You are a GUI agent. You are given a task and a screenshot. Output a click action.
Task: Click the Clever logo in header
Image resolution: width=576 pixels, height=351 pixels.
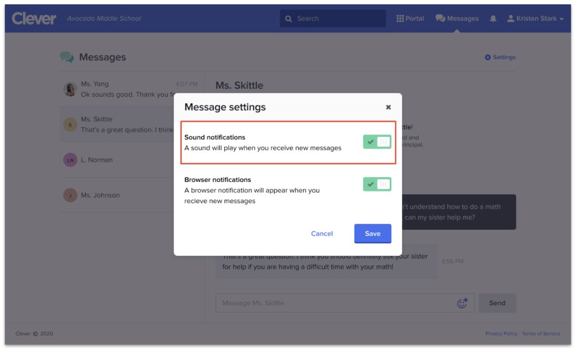(x=34, y=19)
